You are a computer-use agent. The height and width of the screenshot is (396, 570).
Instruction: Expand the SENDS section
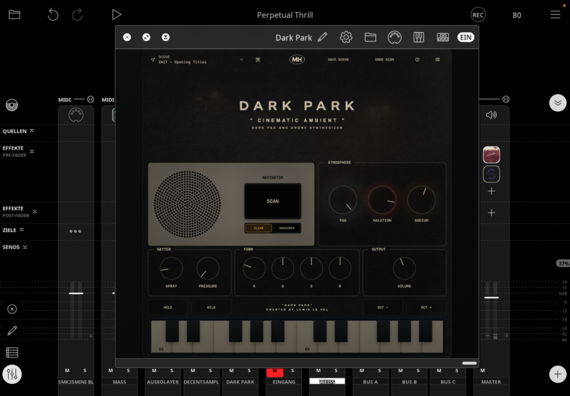pyautogui.click(x=25, y=247)
